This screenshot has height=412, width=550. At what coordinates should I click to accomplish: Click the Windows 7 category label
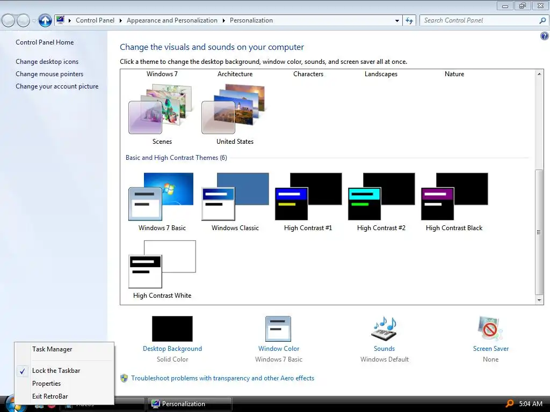[162, 74]
